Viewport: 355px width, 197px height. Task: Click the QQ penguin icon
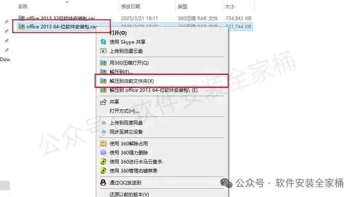click(x=103, y=182)
